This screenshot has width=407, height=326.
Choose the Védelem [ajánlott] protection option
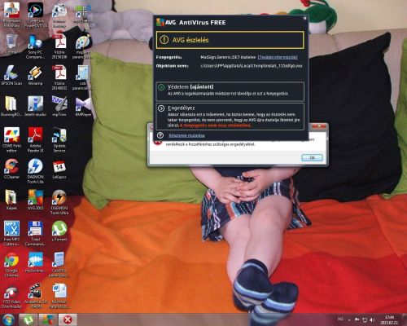[x=230, y=91]
